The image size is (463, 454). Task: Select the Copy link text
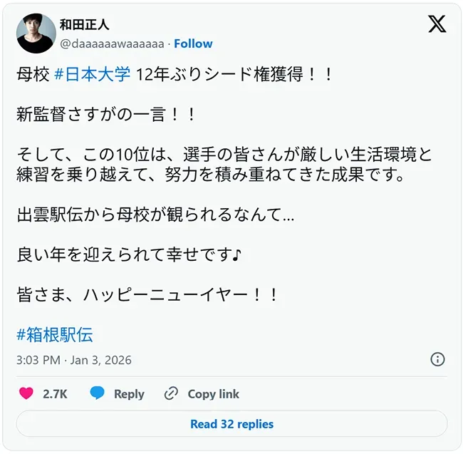213,393
